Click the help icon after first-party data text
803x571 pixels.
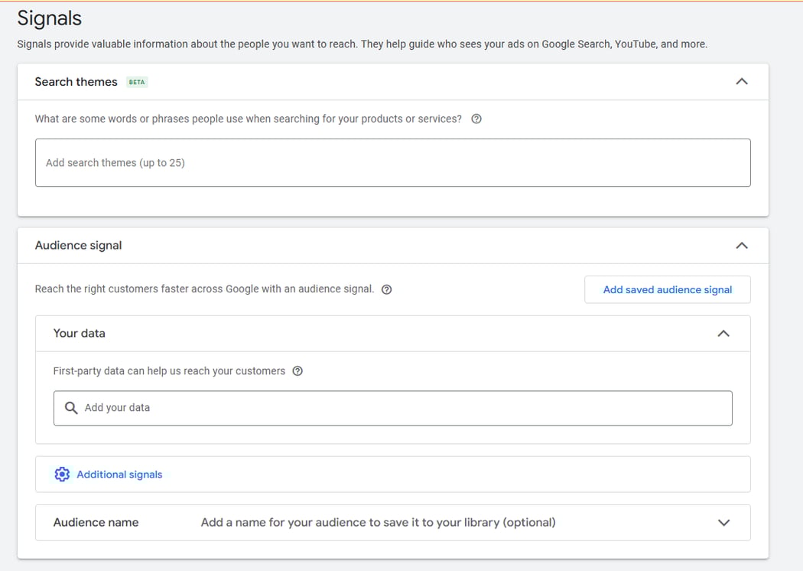(x=297, y=370)
